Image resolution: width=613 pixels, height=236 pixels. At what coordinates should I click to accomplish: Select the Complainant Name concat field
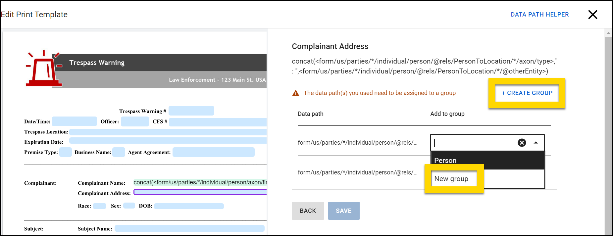coord(200,182)
